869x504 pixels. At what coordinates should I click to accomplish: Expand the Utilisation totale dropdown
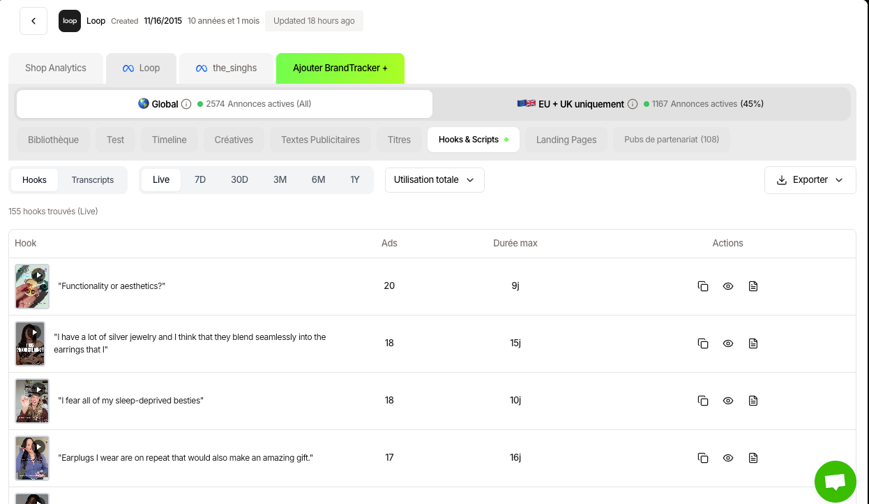click(434, 179)
